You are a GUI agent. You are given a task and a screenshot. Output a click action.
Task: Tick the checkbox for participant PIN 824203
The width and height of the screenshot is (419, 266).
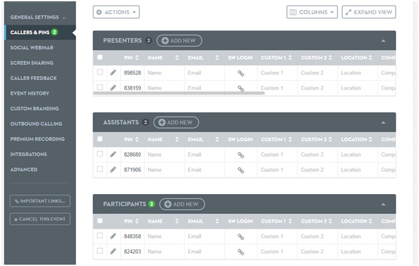[99, 251]
